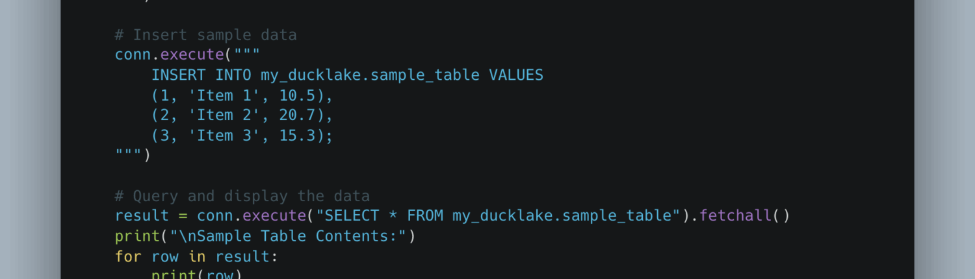975x279 pixels.
Task: Click the value 10.5 in the first row
Action: (297, 95)
